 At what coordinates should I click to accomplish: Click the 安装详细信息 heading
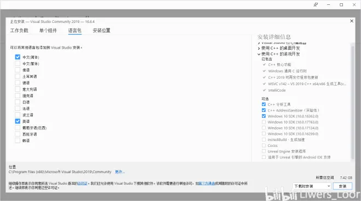(x=274, y=37)
